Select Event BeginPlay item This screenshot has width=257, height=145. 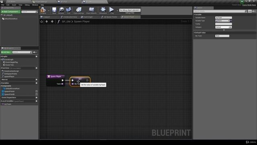coord(12,62)
